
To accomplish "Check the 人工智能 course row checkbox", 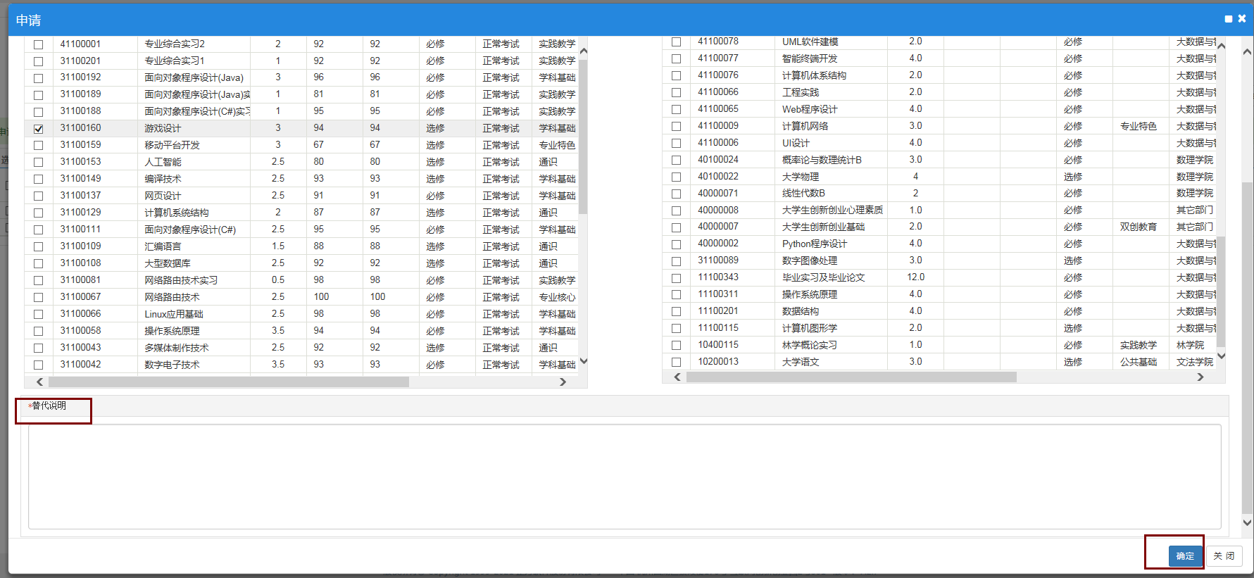I will click(x=39, y=163).
